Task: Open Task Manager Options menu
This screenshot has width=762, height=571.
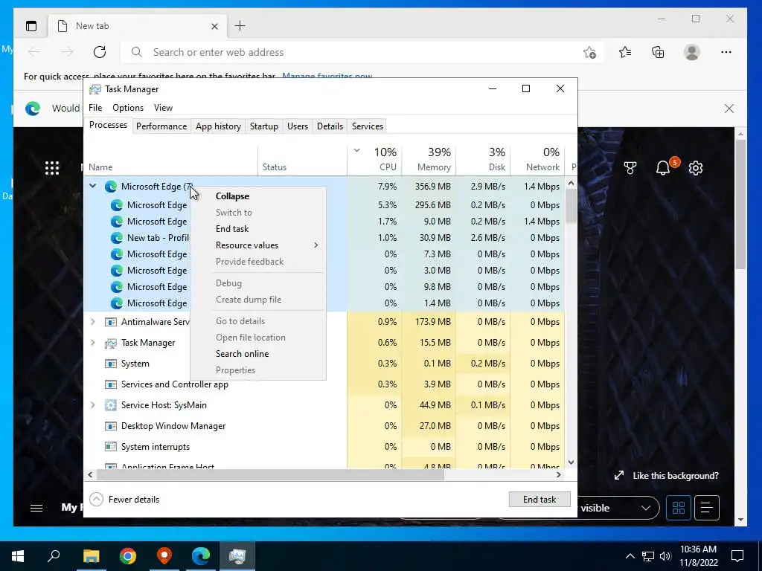Action: 128,108
